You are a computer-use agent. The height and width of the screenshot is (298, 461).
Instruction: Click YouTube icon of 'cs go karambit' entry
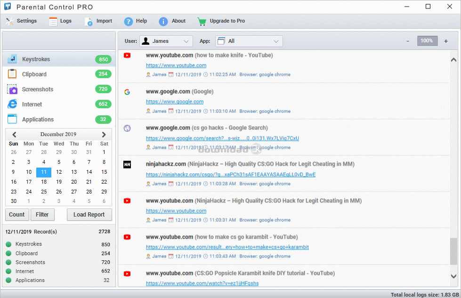pyautogui.click(x=127, y=237)
